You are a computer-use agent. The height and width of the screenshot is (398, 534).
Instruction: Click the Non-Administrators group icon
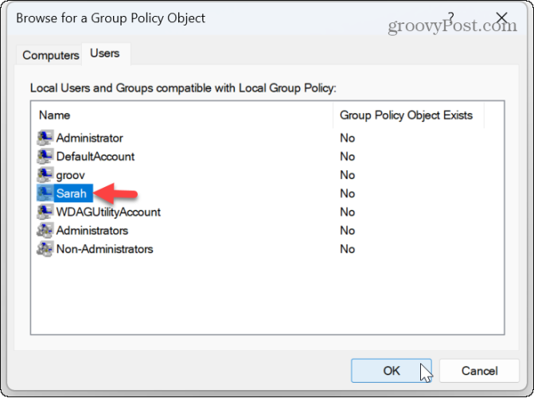pyautogui.click(x=45, y=248)
